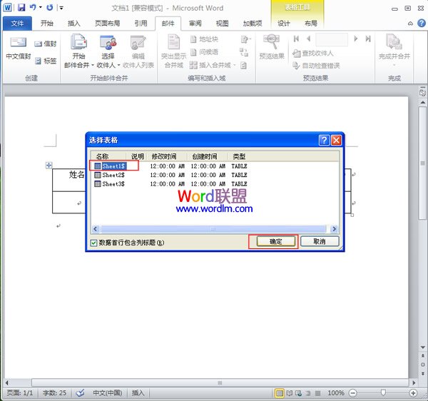Click the Redo icon in quick access toolbar

pyautogui.click(x=49, y=7)
